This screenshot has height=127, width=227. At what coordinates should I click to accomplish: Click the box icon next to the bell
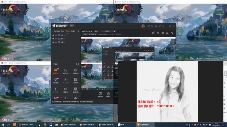click(x=163, y=33)
